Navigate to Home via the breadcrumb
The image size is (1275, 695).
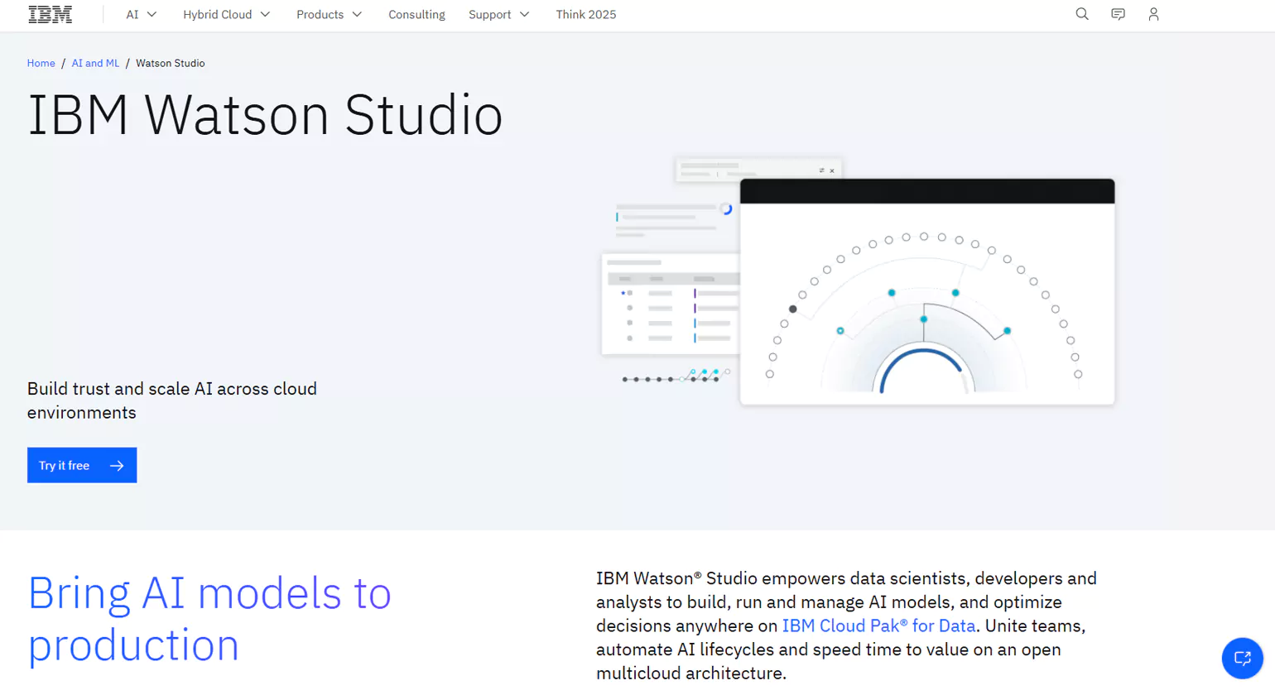pyautogui.click(x=41, y=63)
